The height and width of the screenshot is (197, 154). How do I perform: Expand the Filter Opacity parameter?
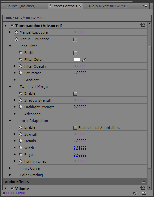click(x=15, y=66)
